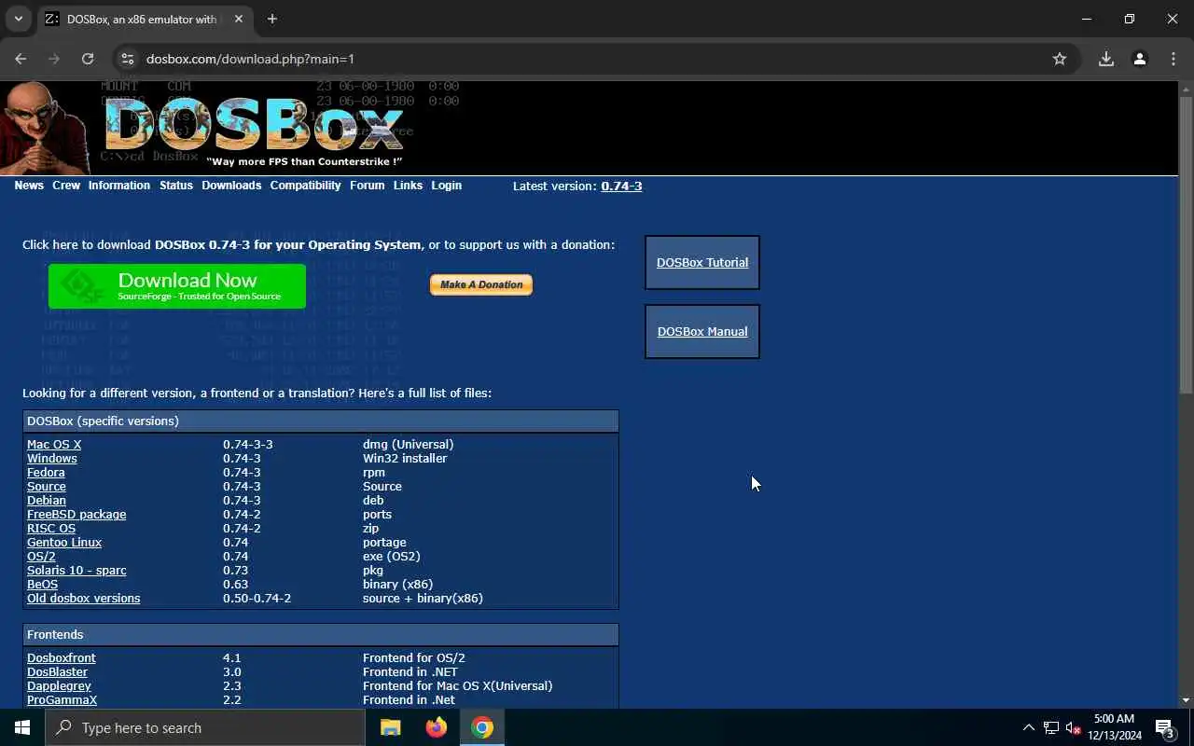Screen dimensions: 1194x746
Task: Open the Login menu item
Action: [x=446, y=186]
